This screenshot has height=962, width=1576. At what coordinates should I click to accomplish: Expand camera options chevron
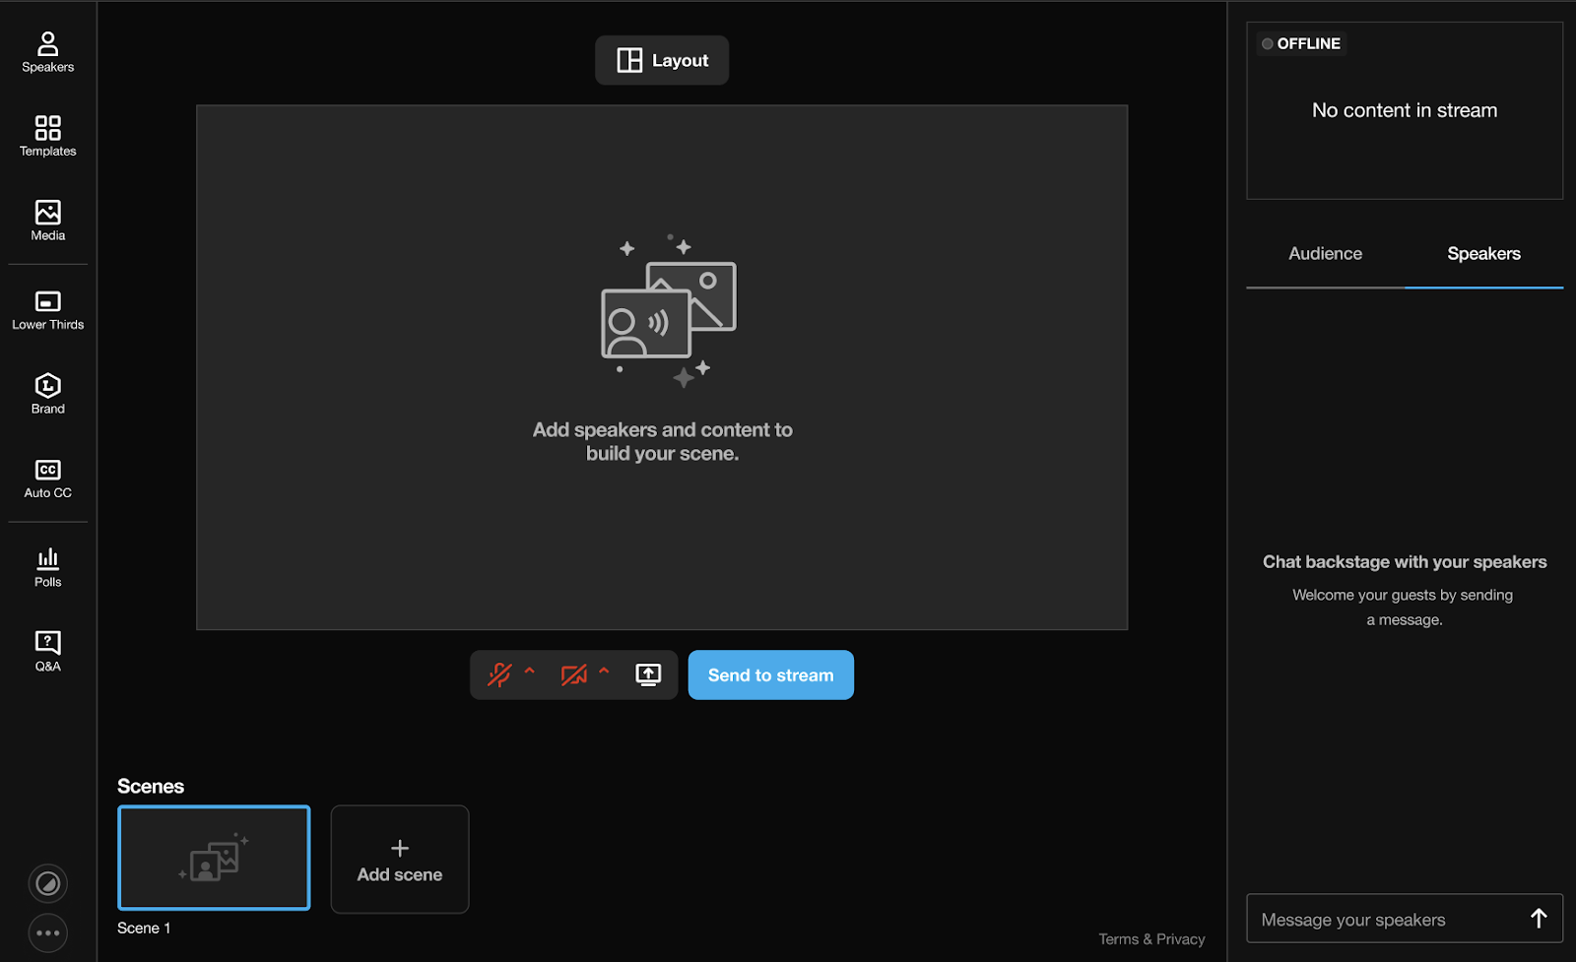[x=604, y=672]
